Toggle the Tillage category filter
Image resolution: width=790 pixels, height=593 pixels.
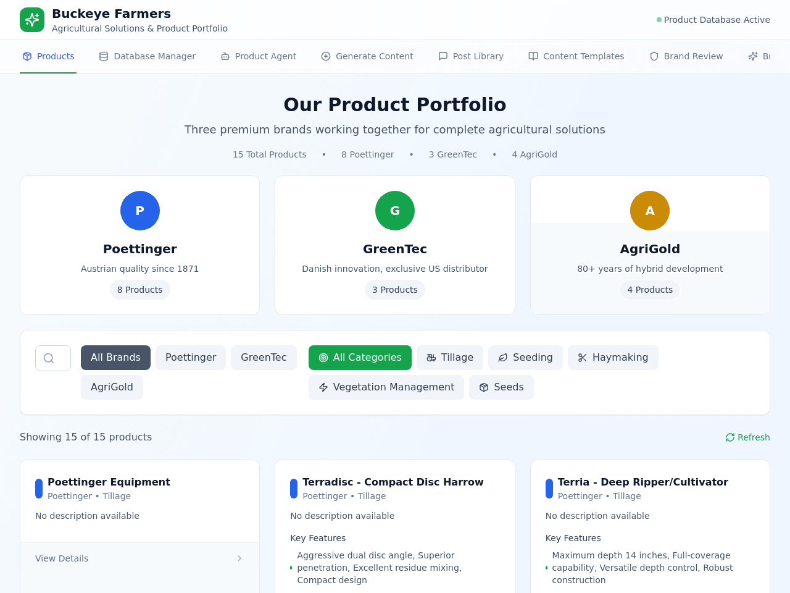[450, 358]
